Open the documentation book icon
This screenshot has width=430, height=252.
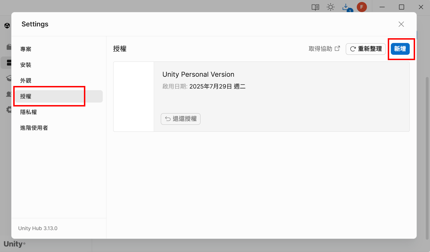coord(315,7)
